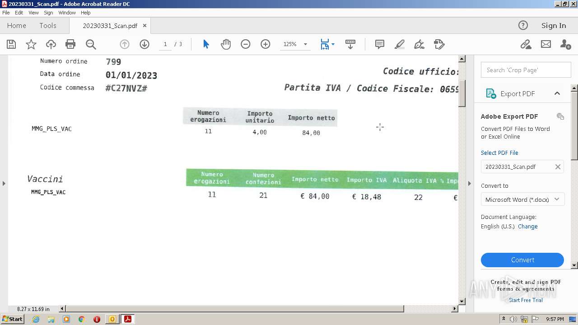Click the document vertical scrollbar down arrow
This screenshot has width=578, height=325.
pos(462,301)
